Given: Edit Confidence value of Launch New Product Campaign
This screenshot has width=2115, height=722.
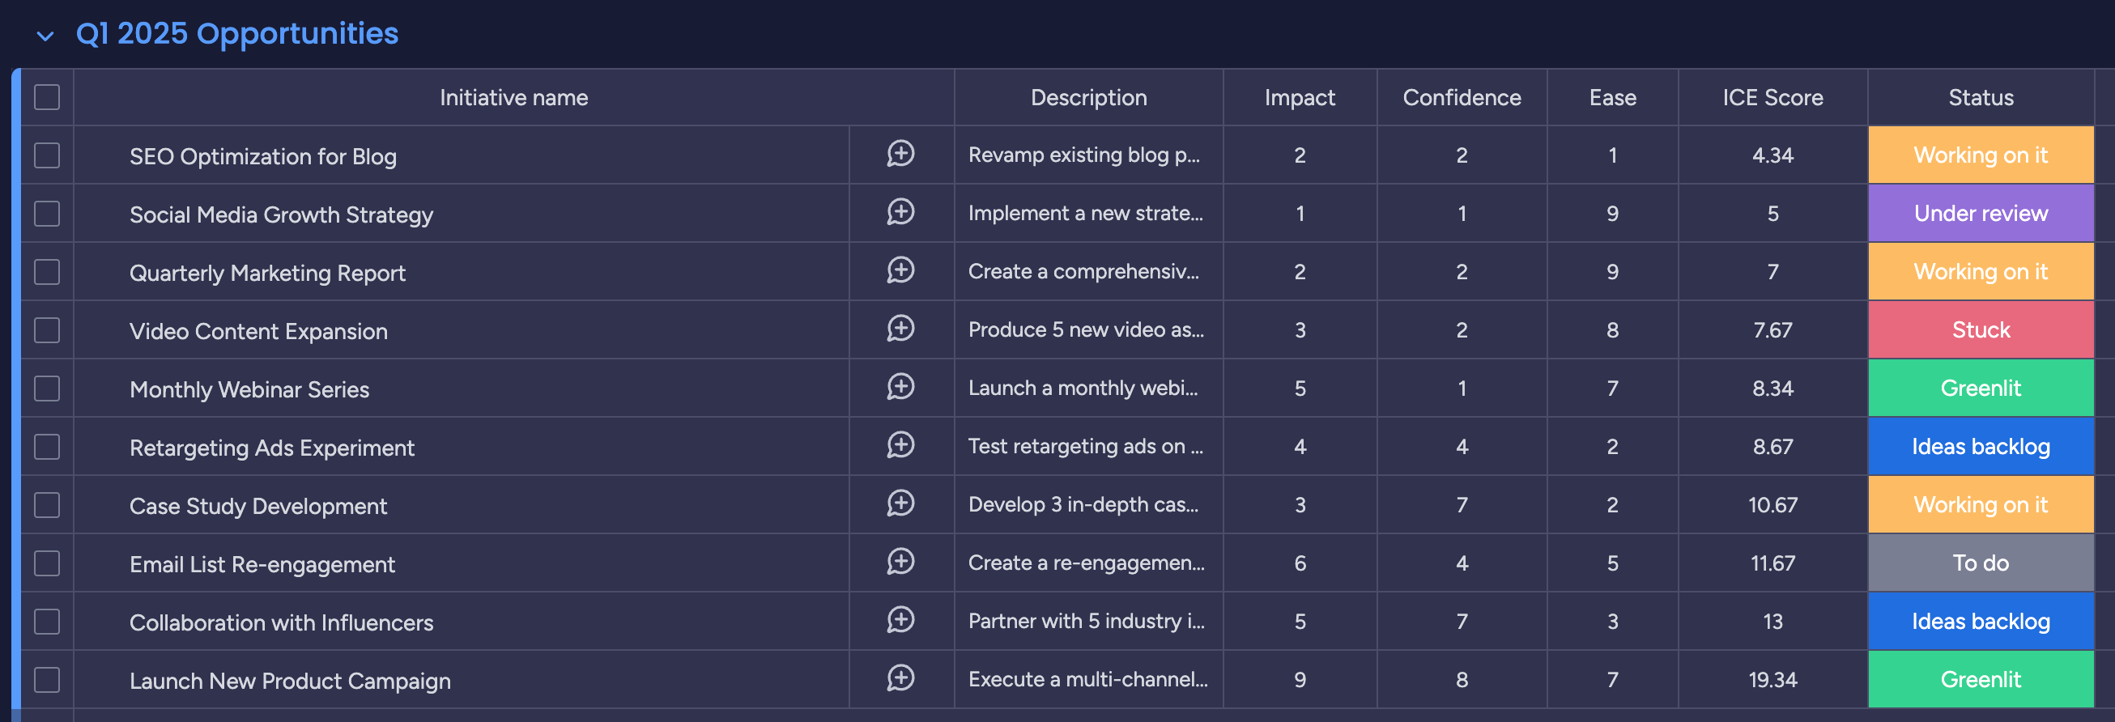Looking at the screenshot, I should pos(1462,678).
